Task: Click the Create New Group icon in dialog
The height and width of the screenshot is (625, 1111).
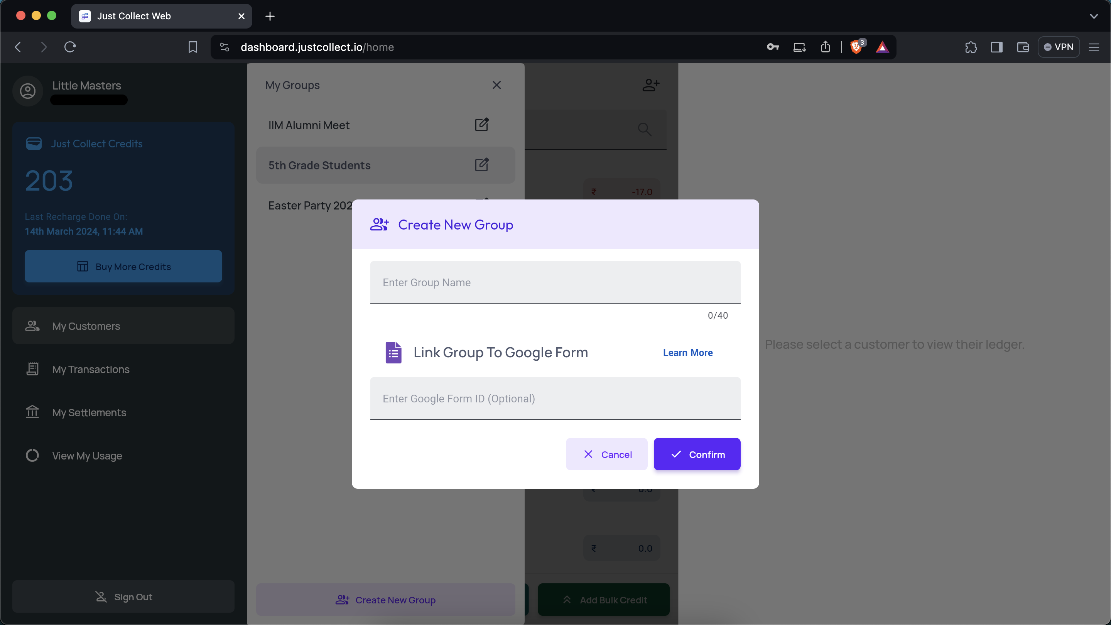Action: click(x=379, y=224)
